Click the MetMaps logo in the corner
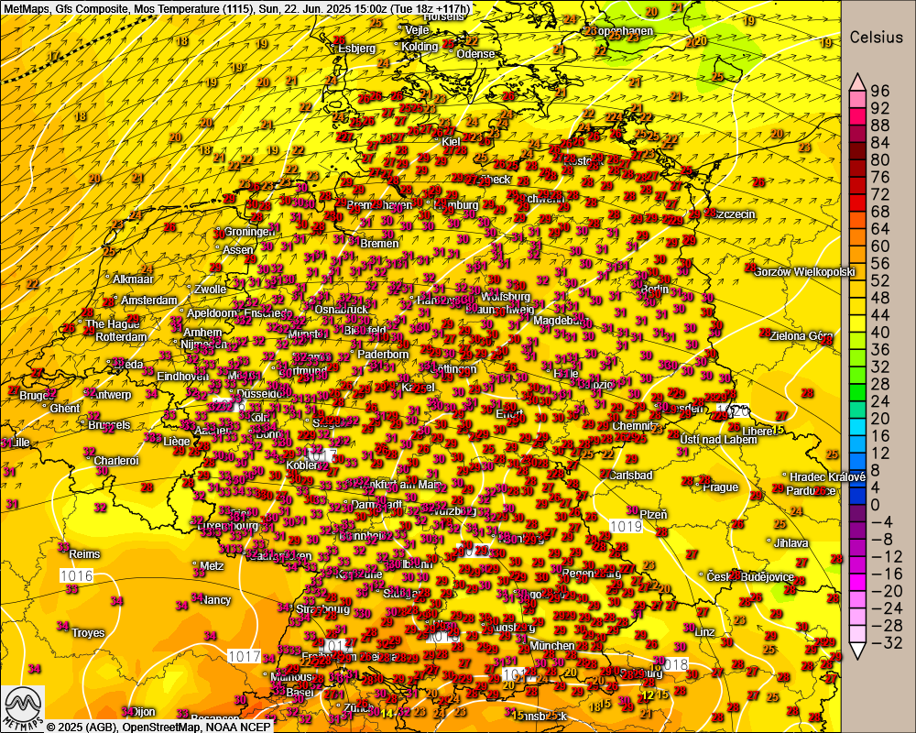Screen dimensions: 916x733 (x=23, y=706)
